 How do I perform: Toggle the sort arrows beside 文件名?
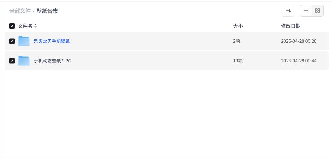pos(36,26)
